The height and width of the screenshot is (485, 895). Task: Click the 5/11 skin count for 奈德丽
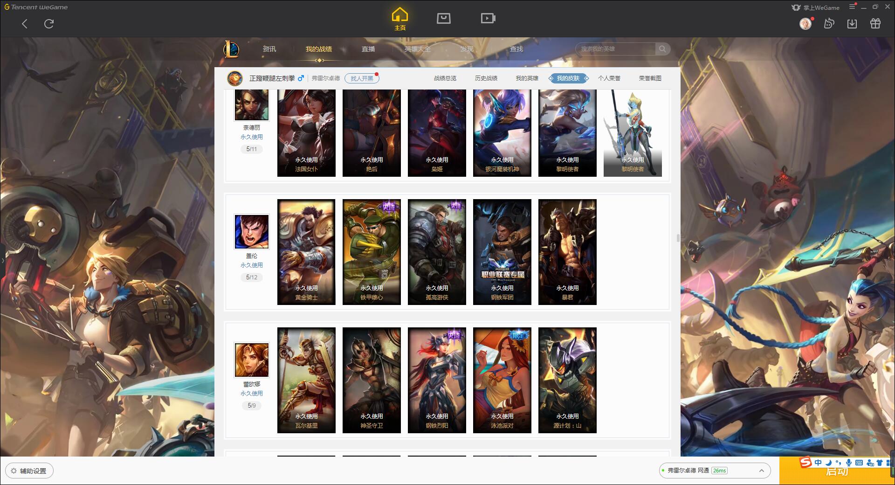[252, 149]
